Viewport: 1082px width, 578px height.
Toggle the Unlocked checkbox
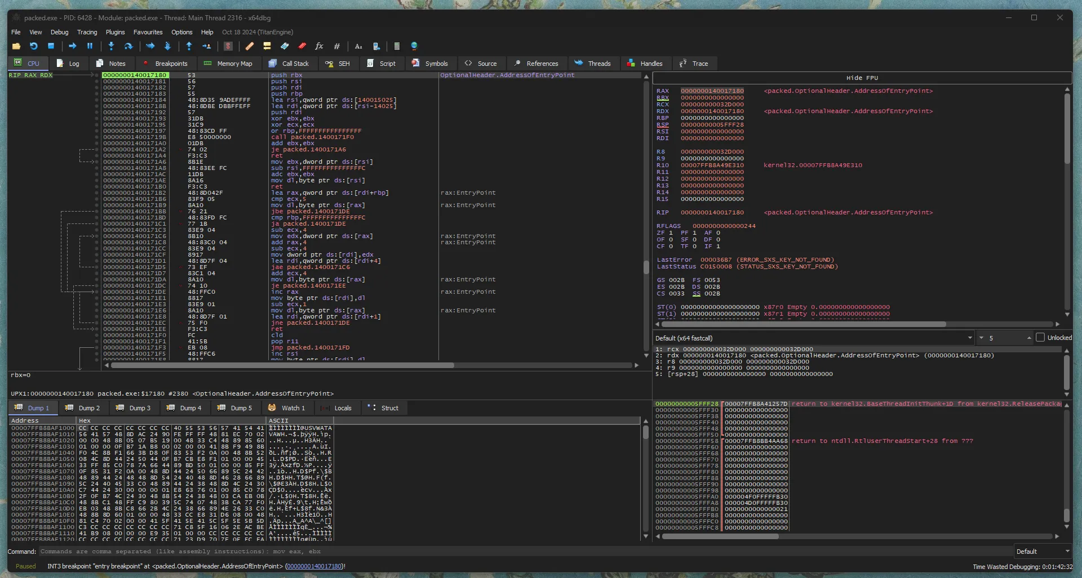coord(1040,338)
